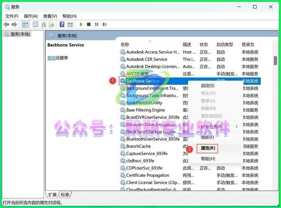Toggle the show/hide action pane icon

70,24
